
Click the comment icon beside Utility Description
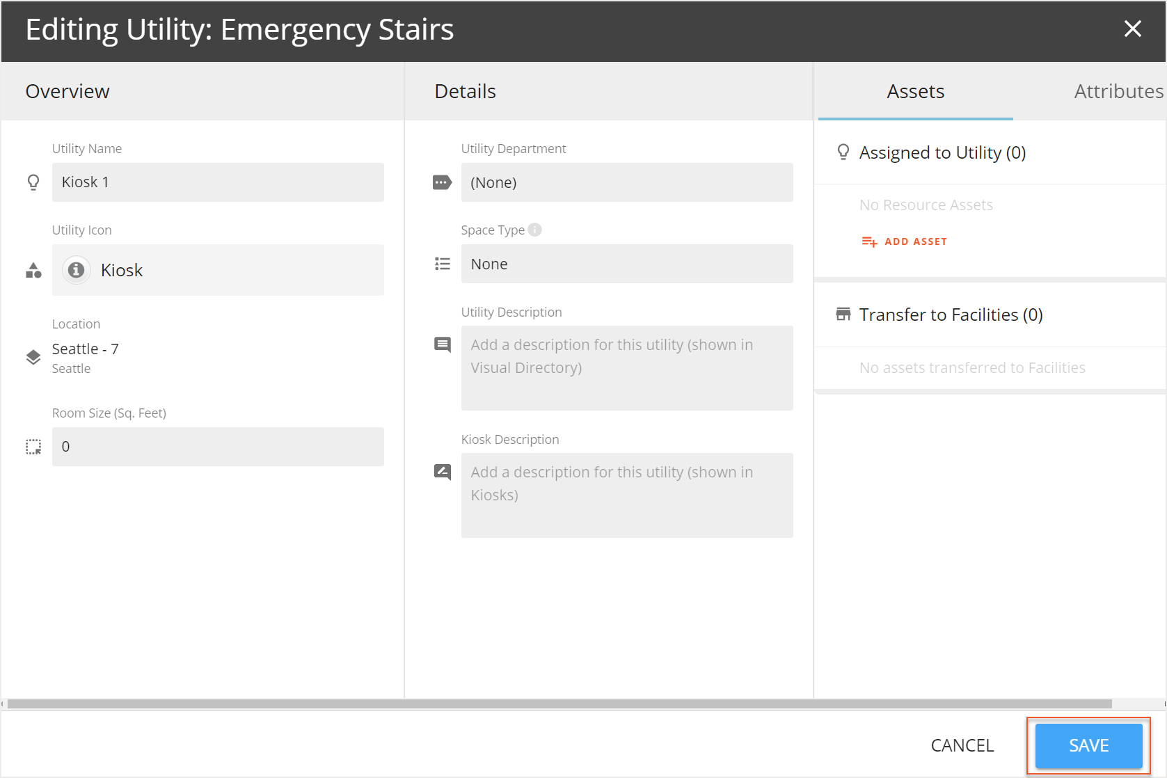point(442,344)
